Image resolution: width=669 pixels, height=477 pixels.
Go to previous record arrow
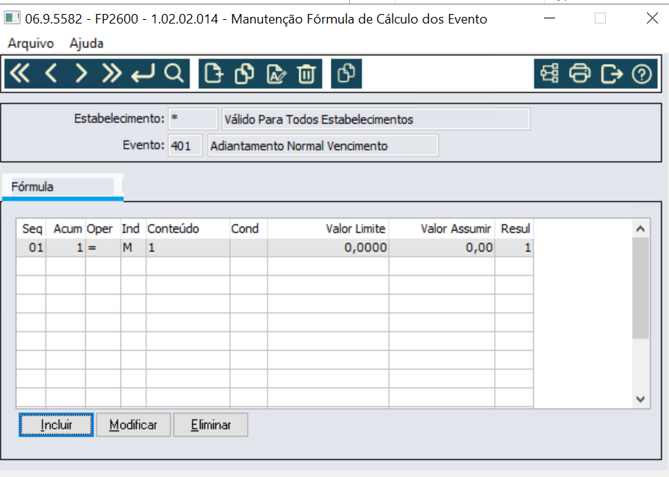51,73
